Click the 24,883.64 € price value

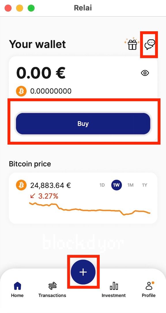tap(50, 185)
